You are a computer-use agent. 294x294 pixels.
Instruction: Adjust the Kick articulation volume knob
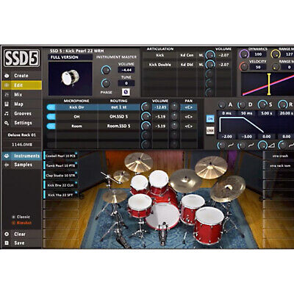[210, 55]
